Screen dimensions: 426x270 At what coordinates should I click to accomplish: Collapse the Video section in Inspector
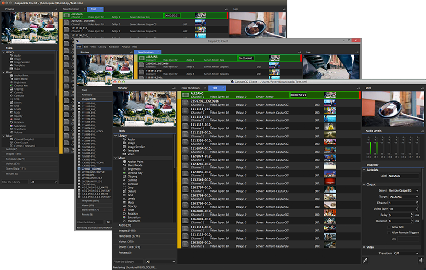click(x=364, y=247)
